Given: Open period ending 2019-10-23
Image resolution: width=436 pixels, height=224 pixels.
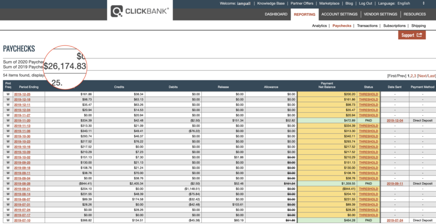Looking at the screenshot, I should pos(22,142).
